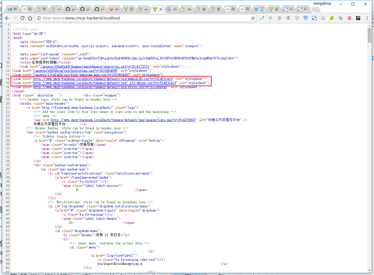This screenshot has height=275, width=374.
Task: Go to the browser home page
Action: click(30, 18)
